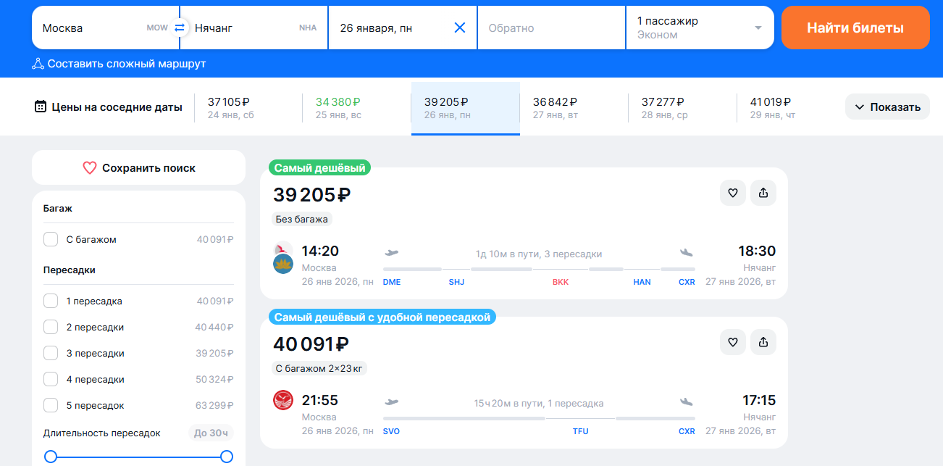943x466 pixels.
Task: Expand the Показать price chart button
Action: 887,107
